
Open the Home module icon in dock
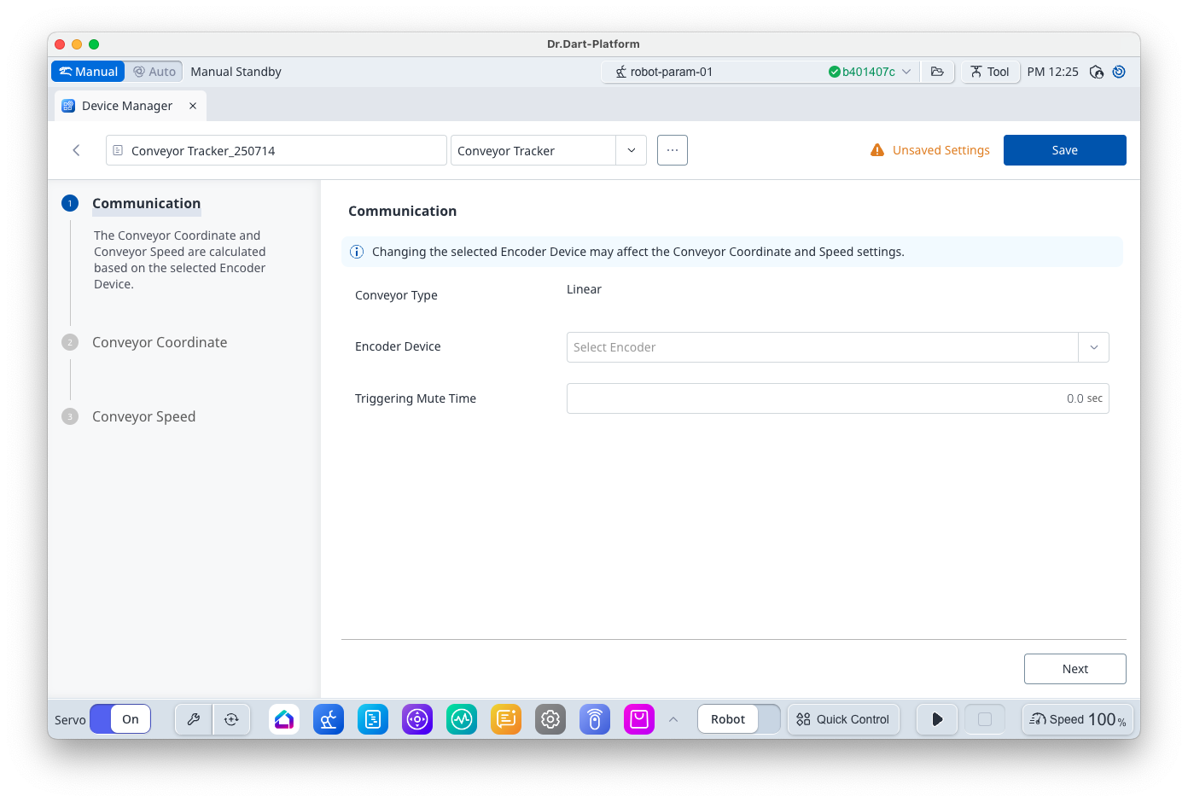[x=284, y=719]
